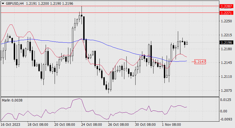
Task: Select the '1 Nov 08:00' time label
Action: click(171, 125)
